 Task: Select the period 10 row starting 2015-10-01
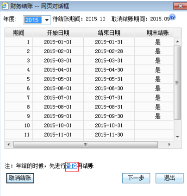point(89,125)
